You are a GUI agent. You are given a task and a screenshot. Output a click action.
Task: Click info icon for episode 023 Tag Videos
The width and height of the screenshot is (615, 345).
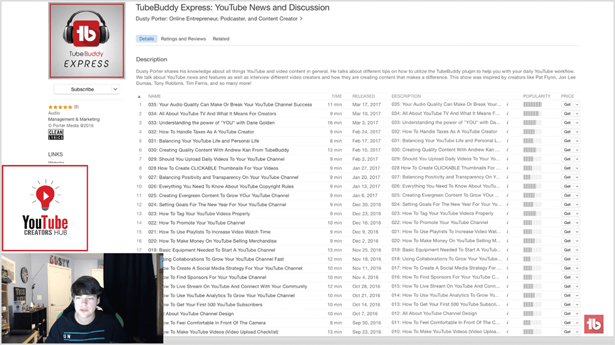507,213
